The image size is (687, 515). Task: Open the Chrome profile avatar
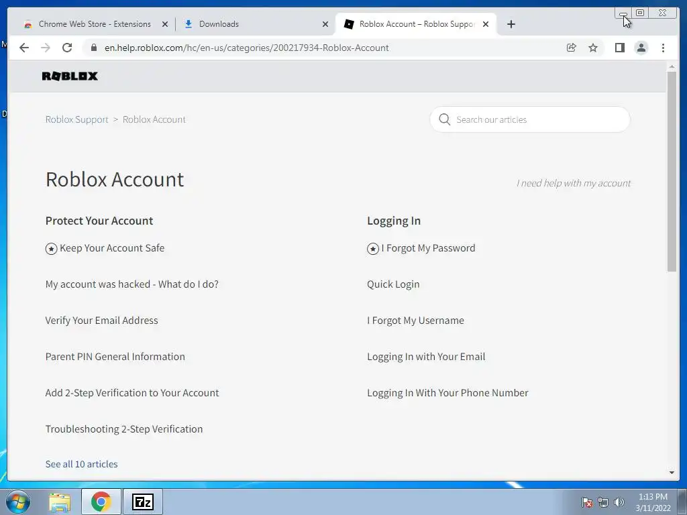[641, 48]
